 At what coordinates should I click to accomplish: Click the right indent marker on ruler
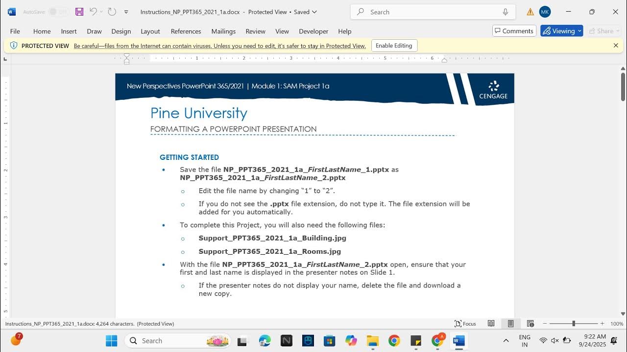[x=444, y=60]
